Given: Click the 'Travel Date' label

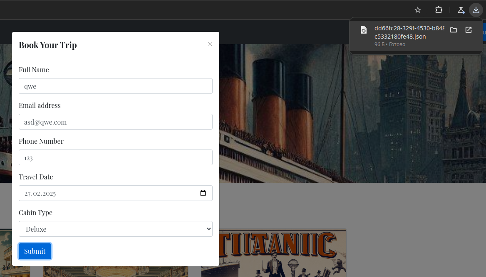Looking at the screenshot, I should coord(36,177).
